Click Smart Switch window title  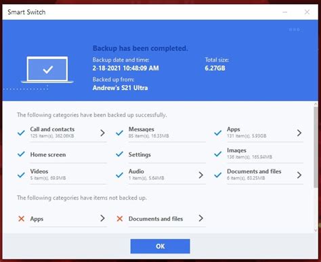click(x=26, y=12)
